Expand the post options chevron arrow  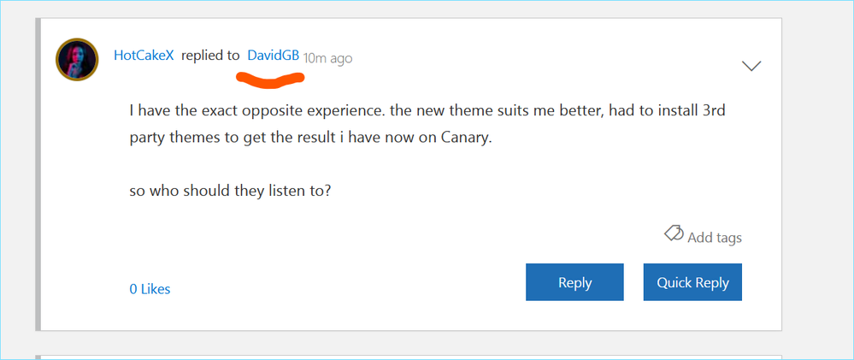coord(751,66)
